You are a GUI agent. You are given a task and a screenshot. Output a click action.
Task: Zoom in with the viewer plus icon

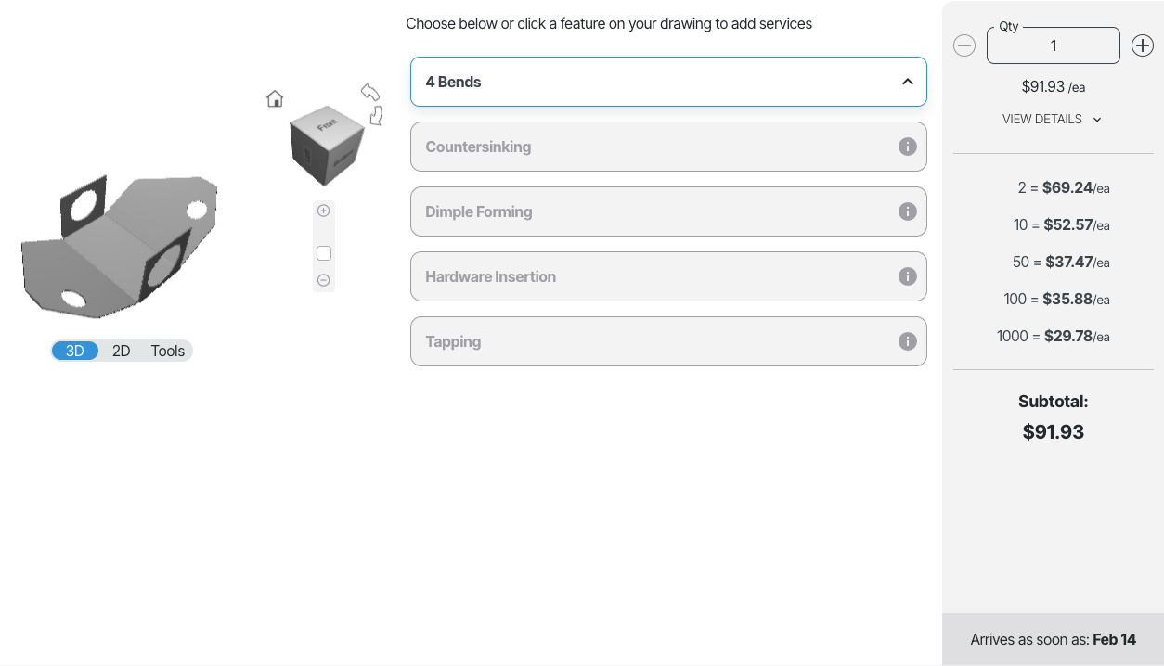click(324, 211)
